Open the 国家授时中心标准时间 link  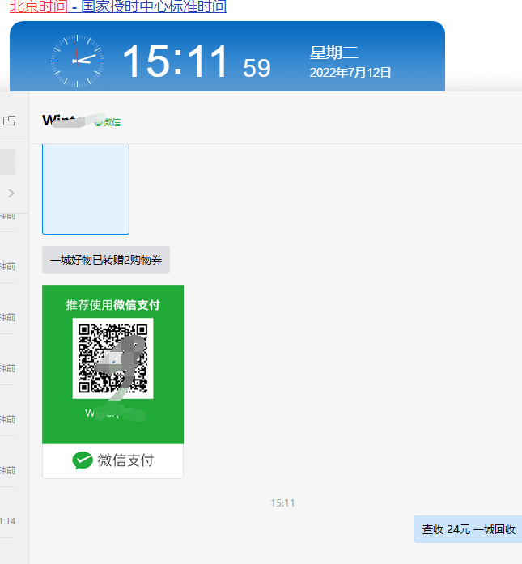coord(154,7)
